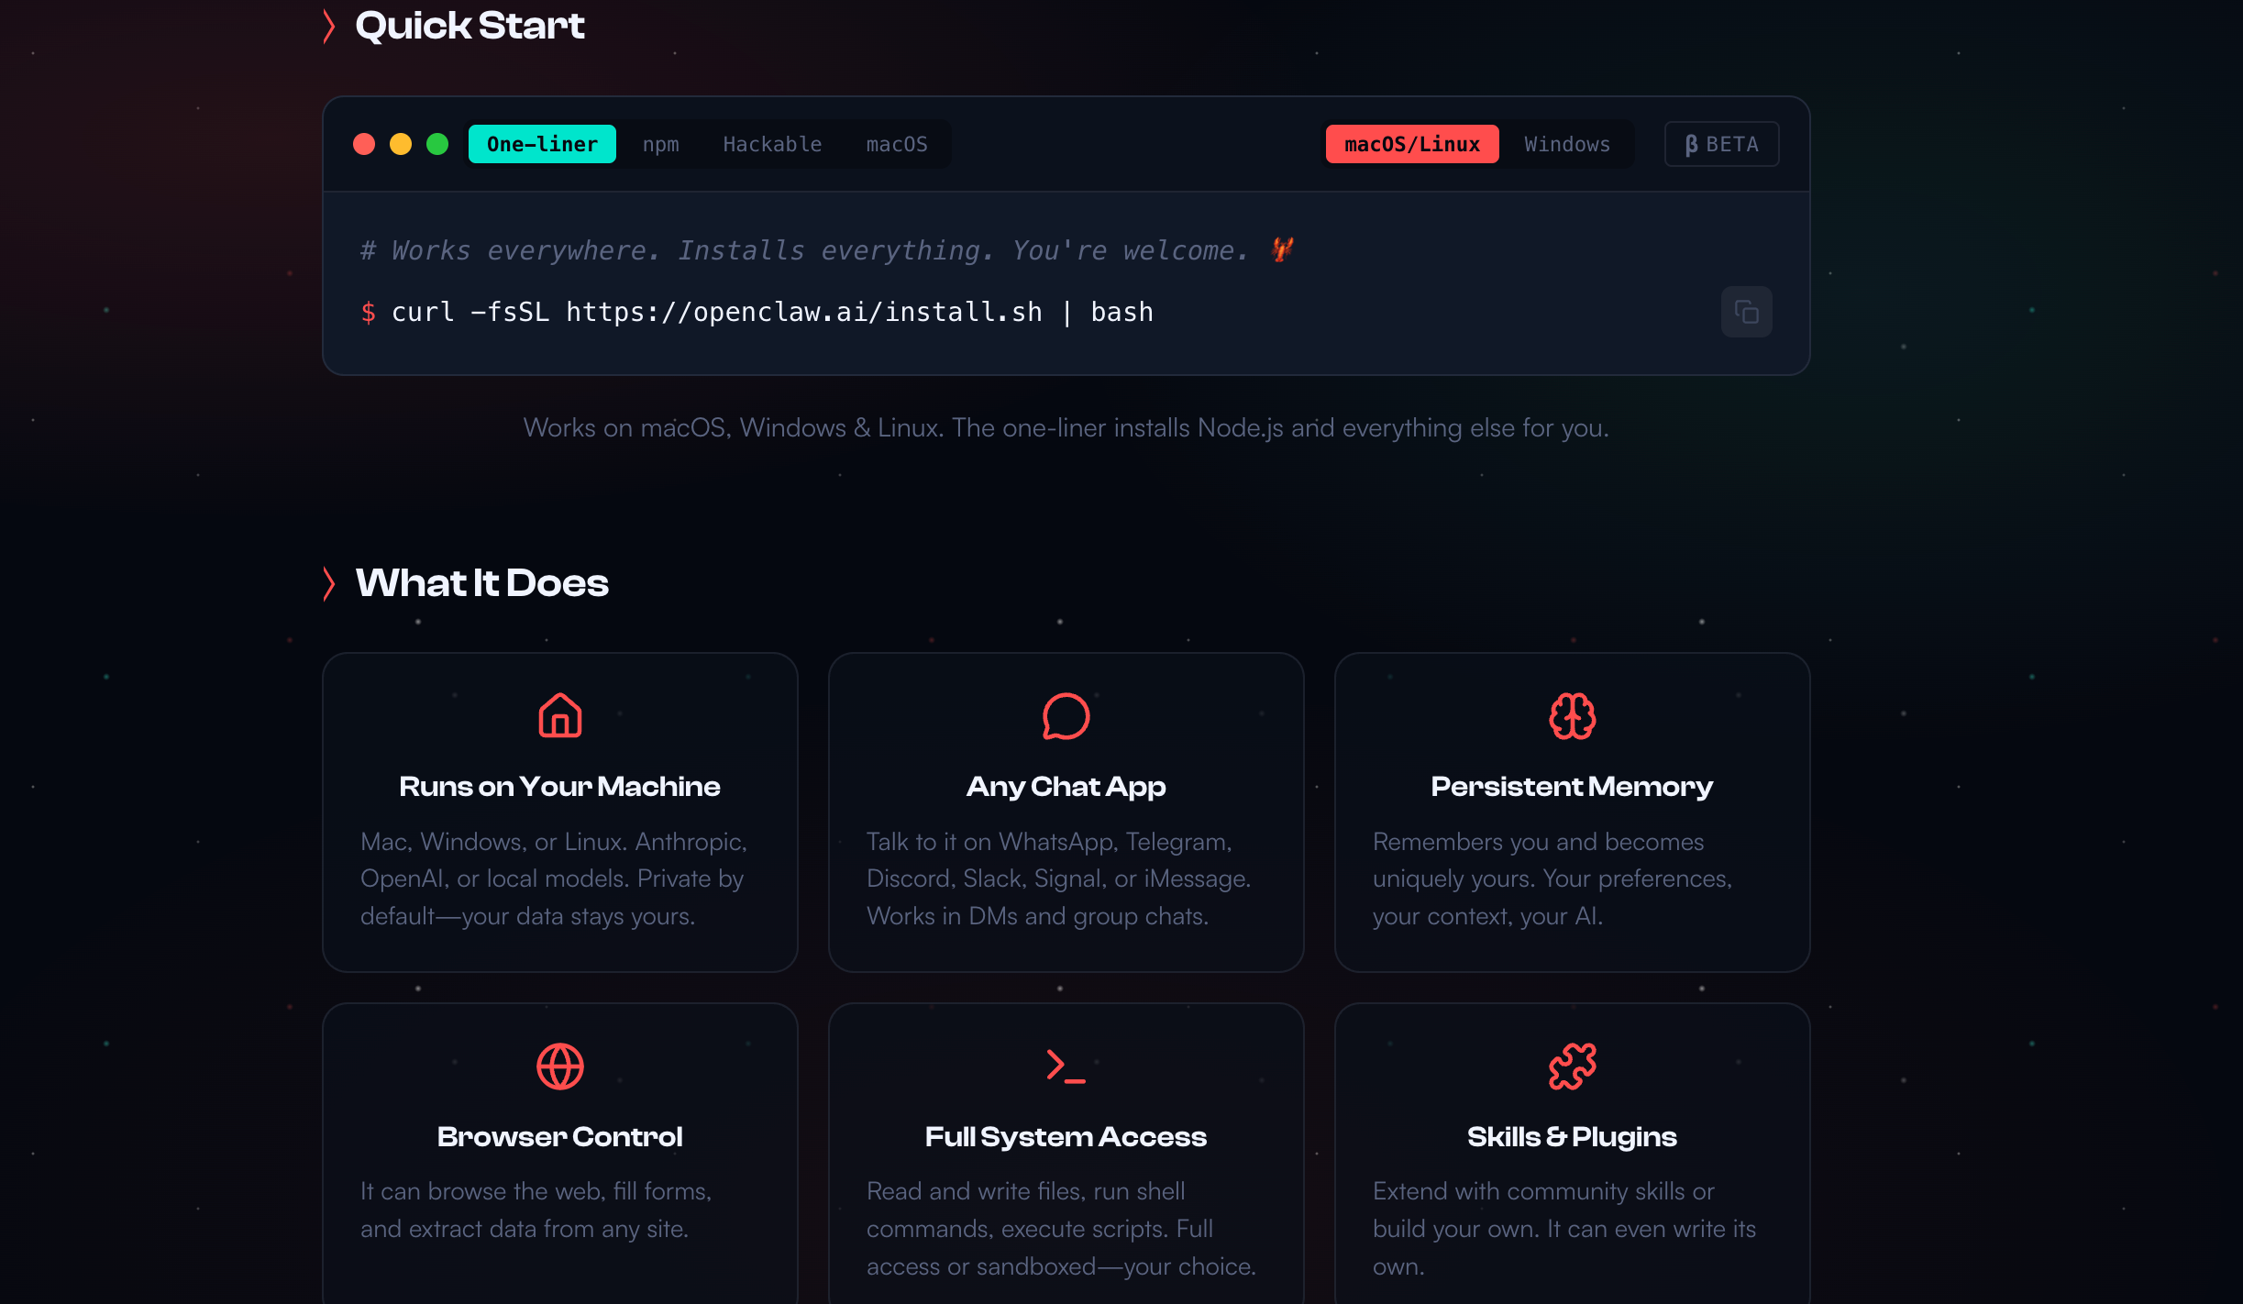
Task: Open the npm install tab
Action: click(660, 144)
